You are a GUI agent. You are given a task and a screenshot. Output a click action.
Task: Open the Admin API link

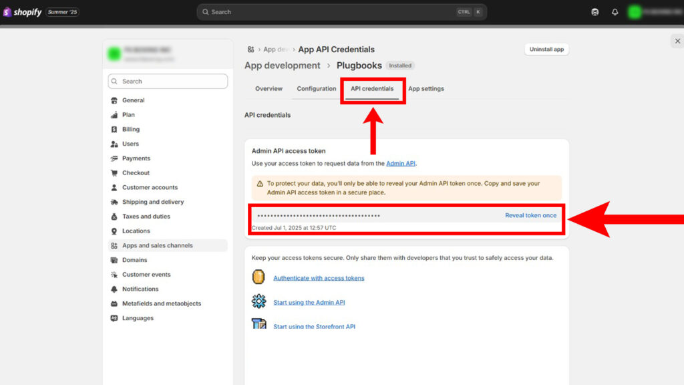tap(401, 163)
